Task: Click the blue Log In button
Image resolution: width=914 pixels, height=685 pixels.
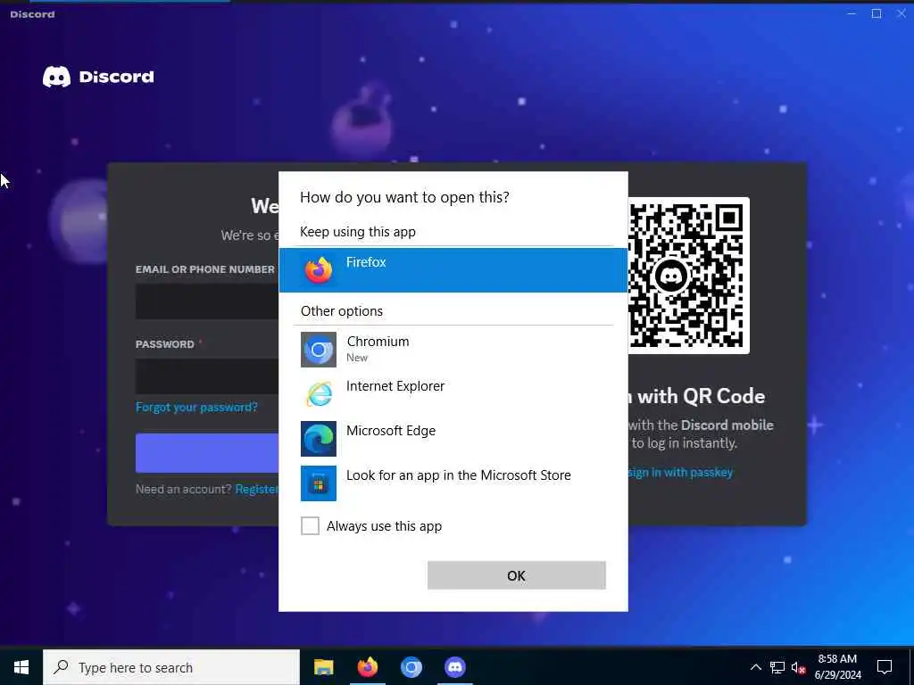Action: coord(207,453)
